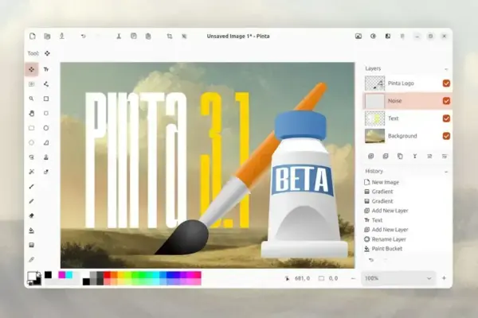This screenshot has height=318, width=478.
Task: Click undo arrow below History list
Action: pos(371,260)
